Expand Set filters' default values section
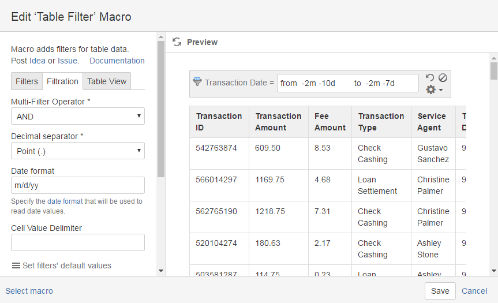Image resolution: width=498 pixels, height=303 pixels. coord(61,265)
